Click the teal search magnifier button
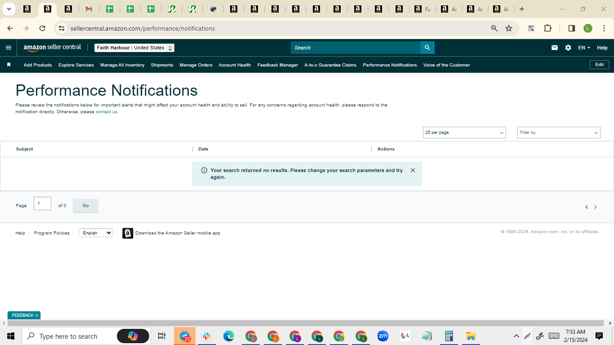614x345 pixels. pyautogui.click(x=427, y=48)
